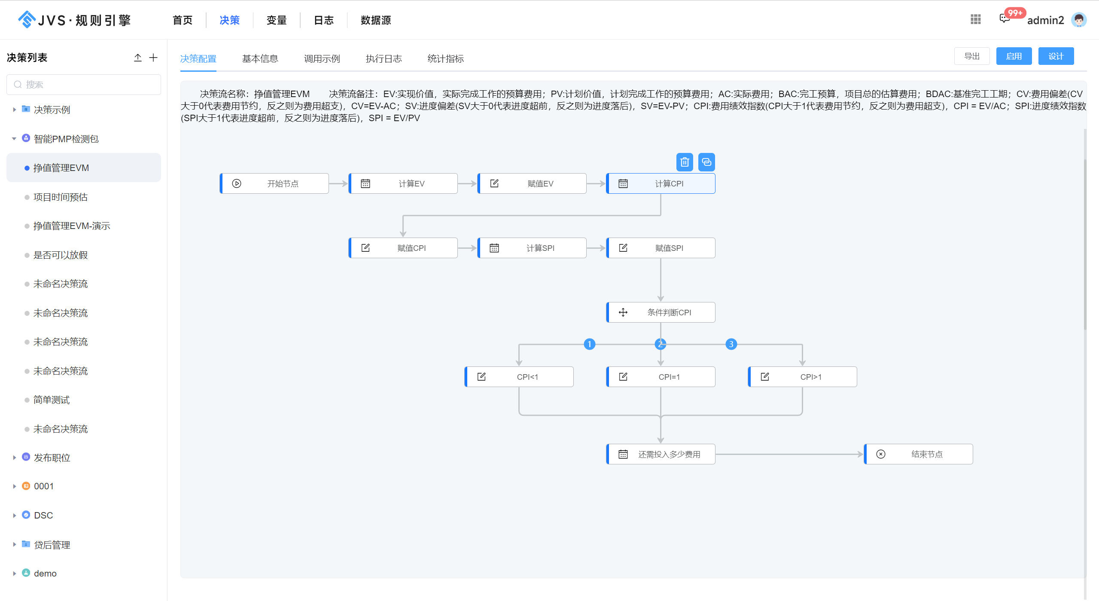Click branch marker number 3
Screen dimensions: 1099x601
tap(731, 344)
